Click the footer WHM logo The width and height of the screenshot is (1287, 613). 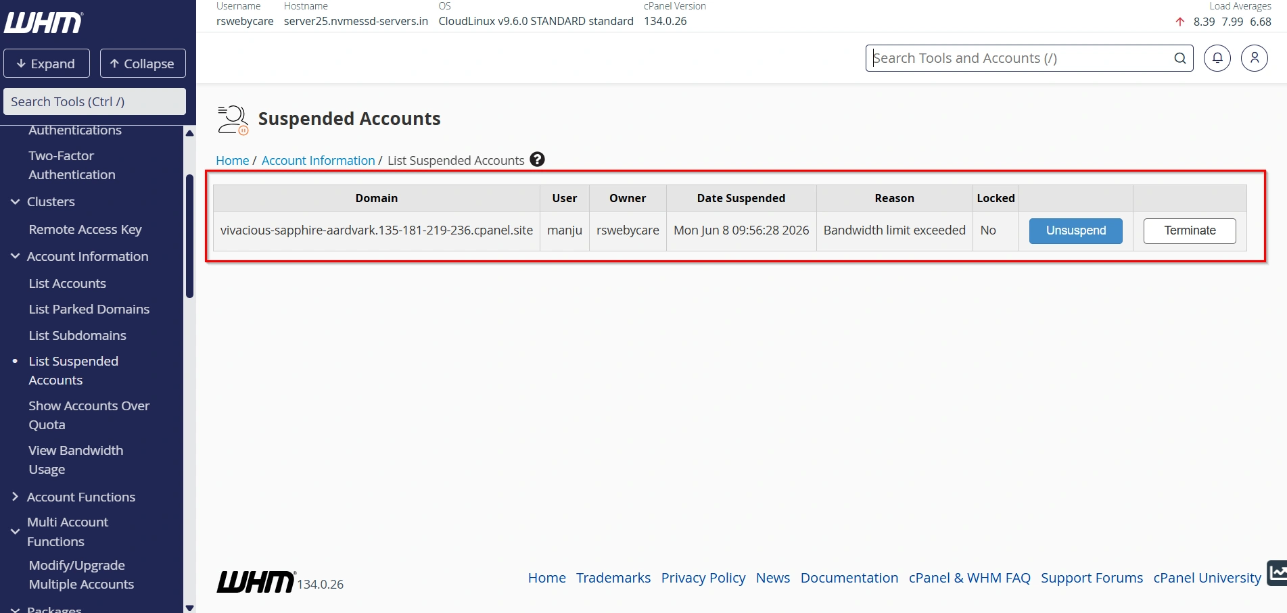256,582
